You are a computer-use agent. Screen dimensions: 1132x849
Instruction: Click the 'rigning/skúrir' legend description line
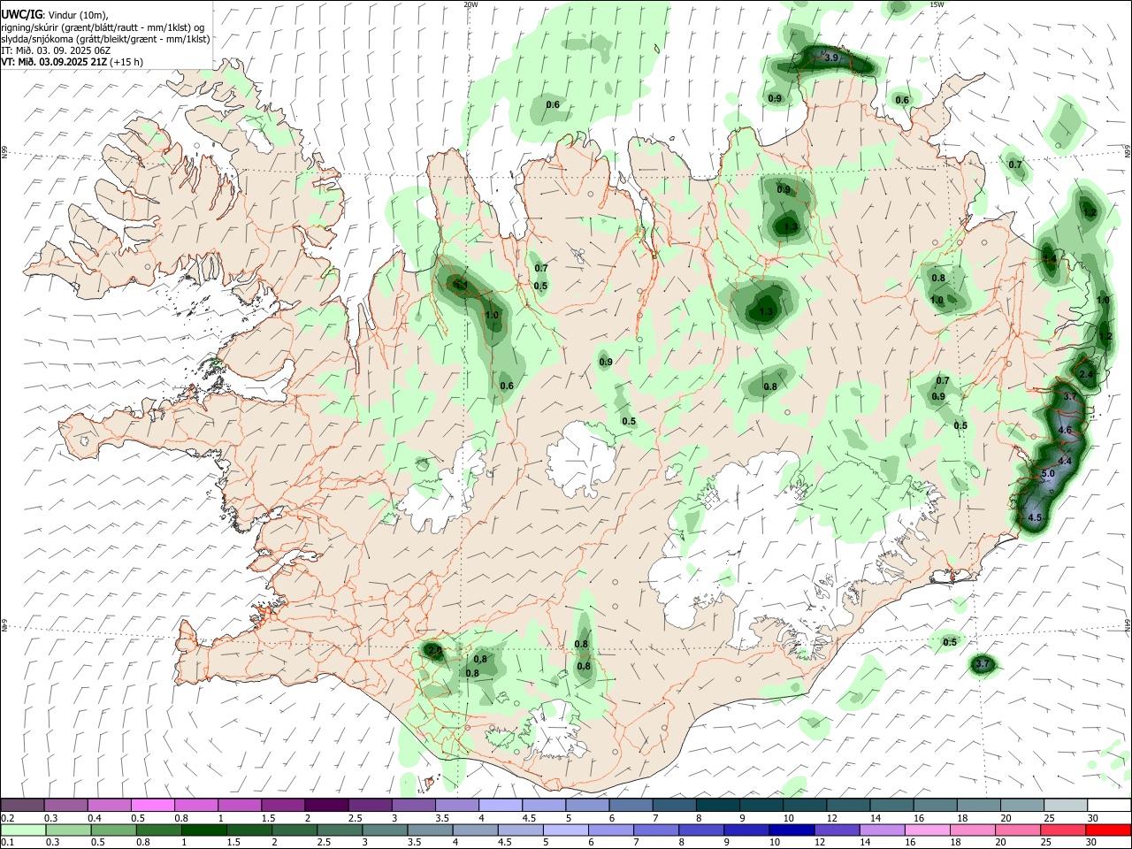tap(103, 27)
